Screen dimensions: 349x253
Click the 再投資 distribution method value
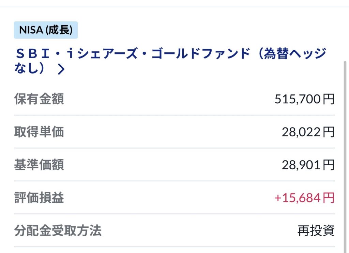pos(316,231)
